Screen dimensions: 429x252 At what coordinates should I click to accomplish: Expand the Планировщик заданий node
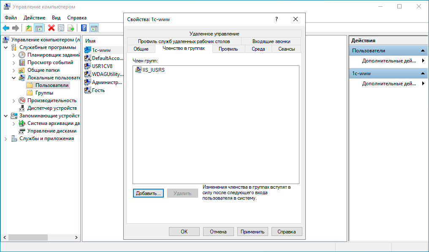tap(14, 55)
